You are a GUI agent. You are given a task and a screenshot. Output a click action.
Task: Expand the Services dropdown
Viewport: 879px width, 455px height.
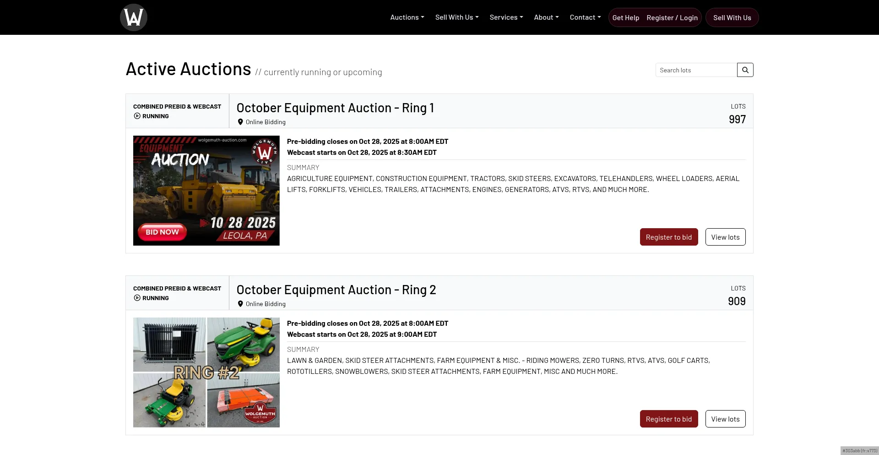tap(506, 17)
